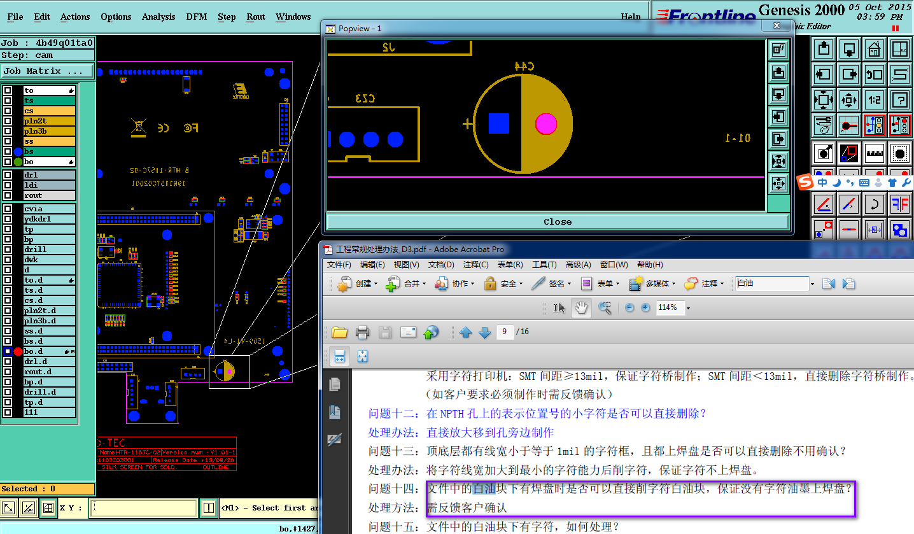The width and height of the screenshot is (914, 534).
Task: Click the XY coordinate grid icon
Action: (x=899, y=48)
